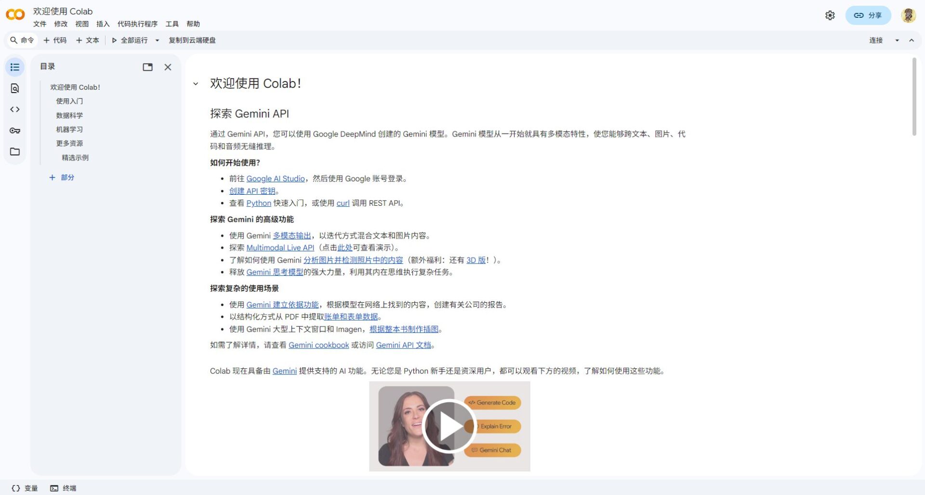Screen dimensions: 925x495
Task: Click the vertical scrollbar of the notebook
Action: [x=914, y=96]
